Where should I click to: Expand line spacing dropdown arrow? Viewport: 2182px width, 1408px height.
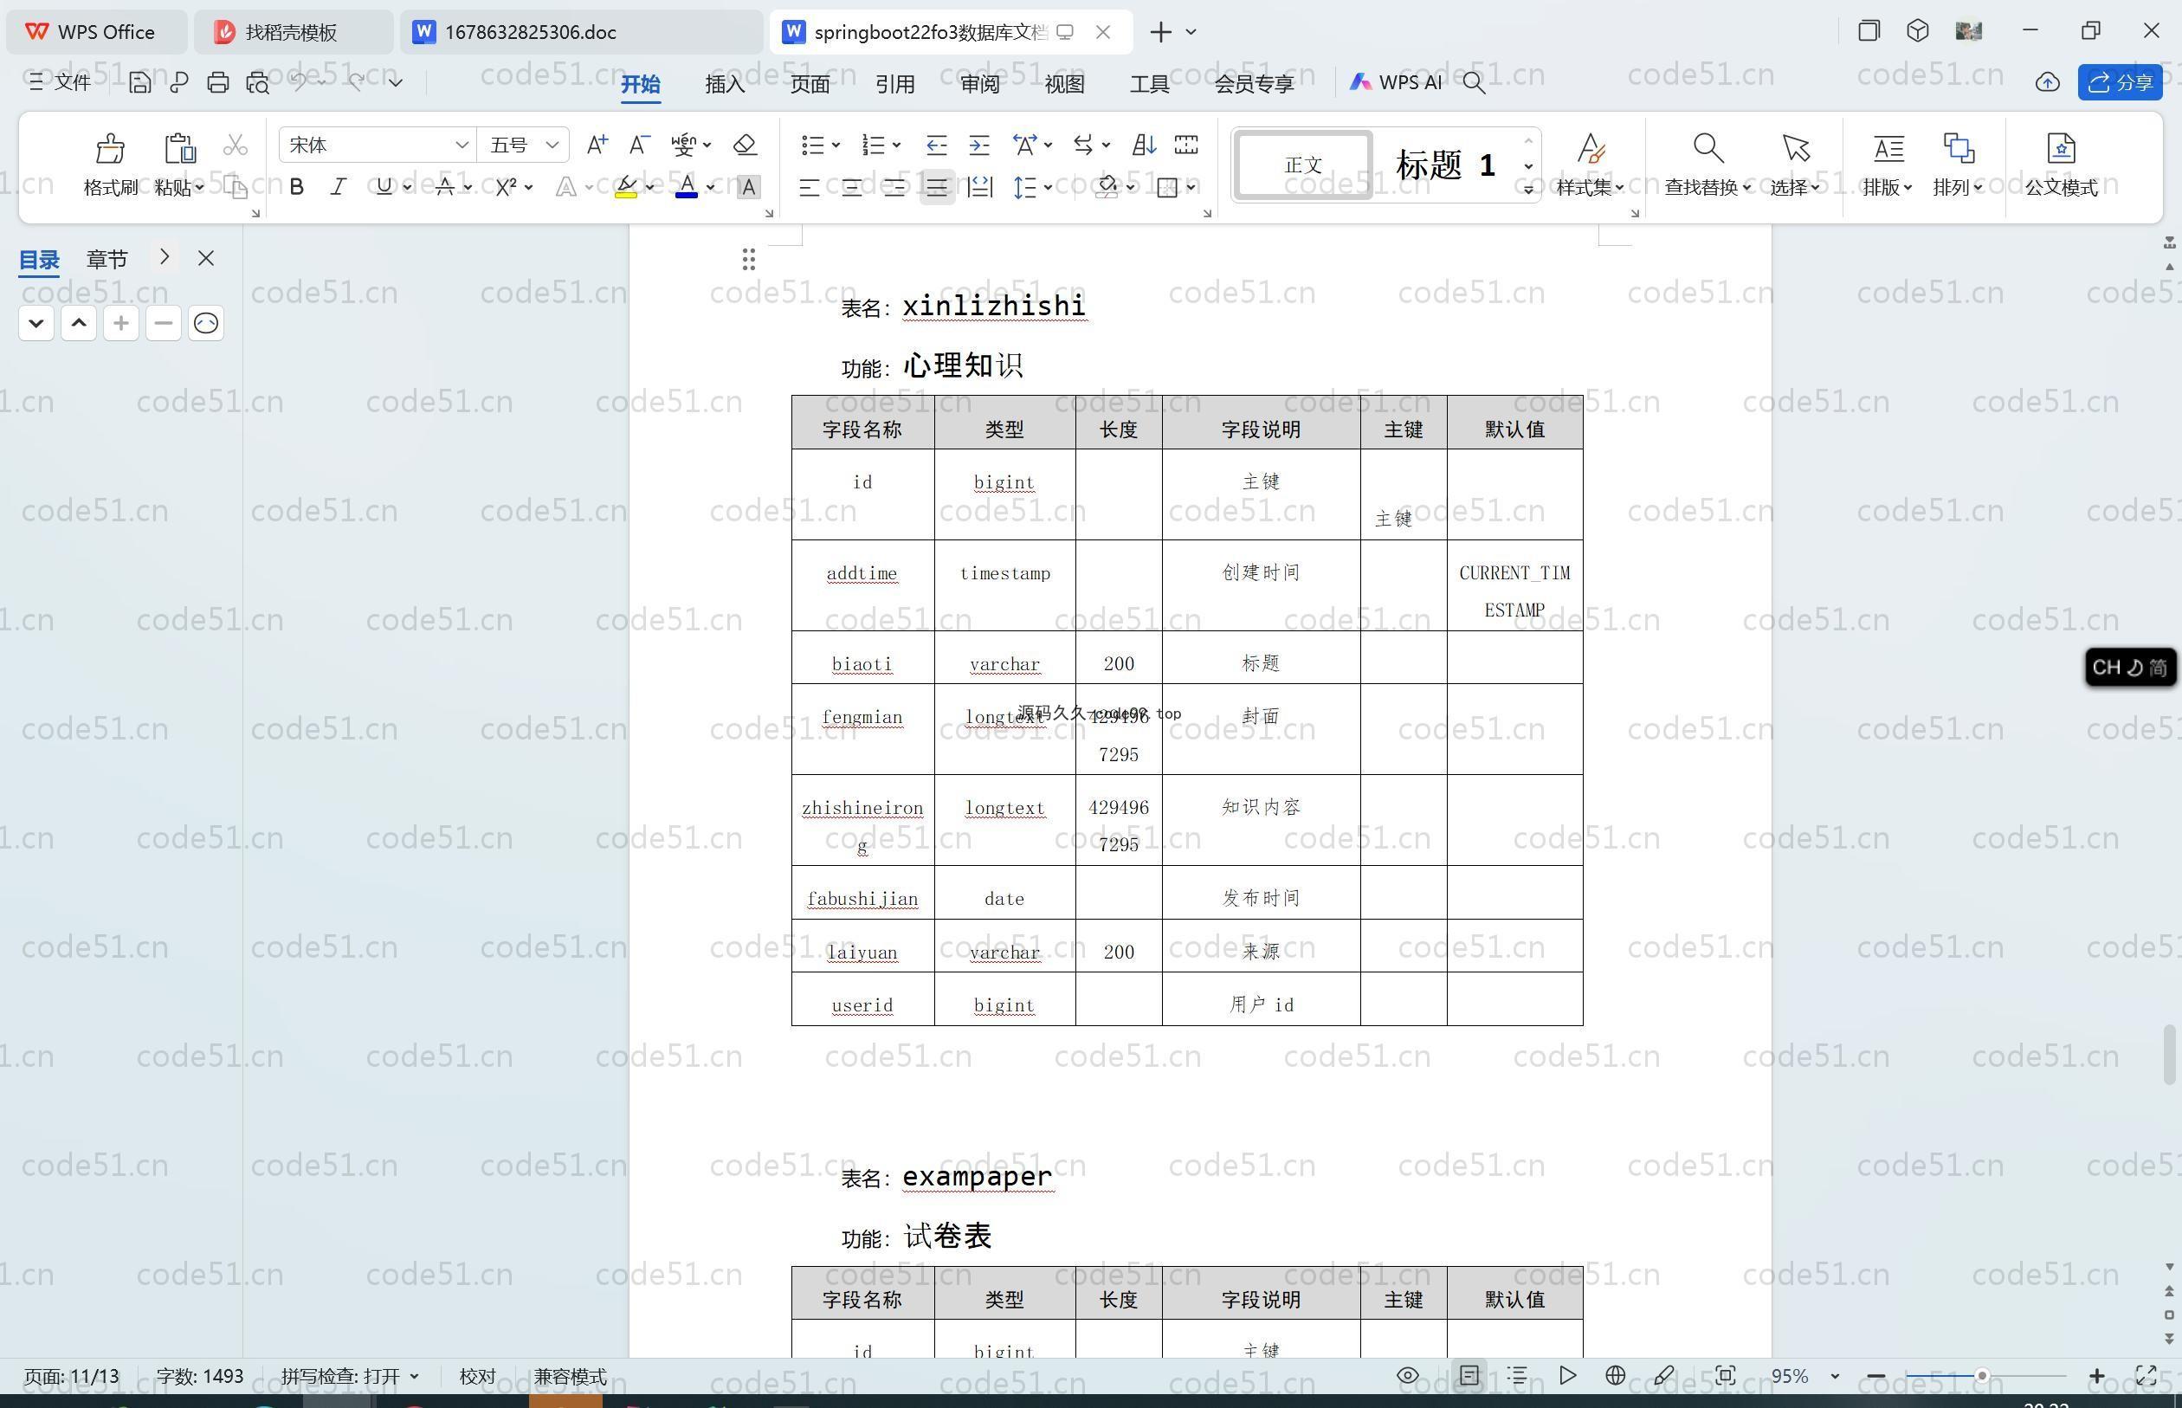1049,187
